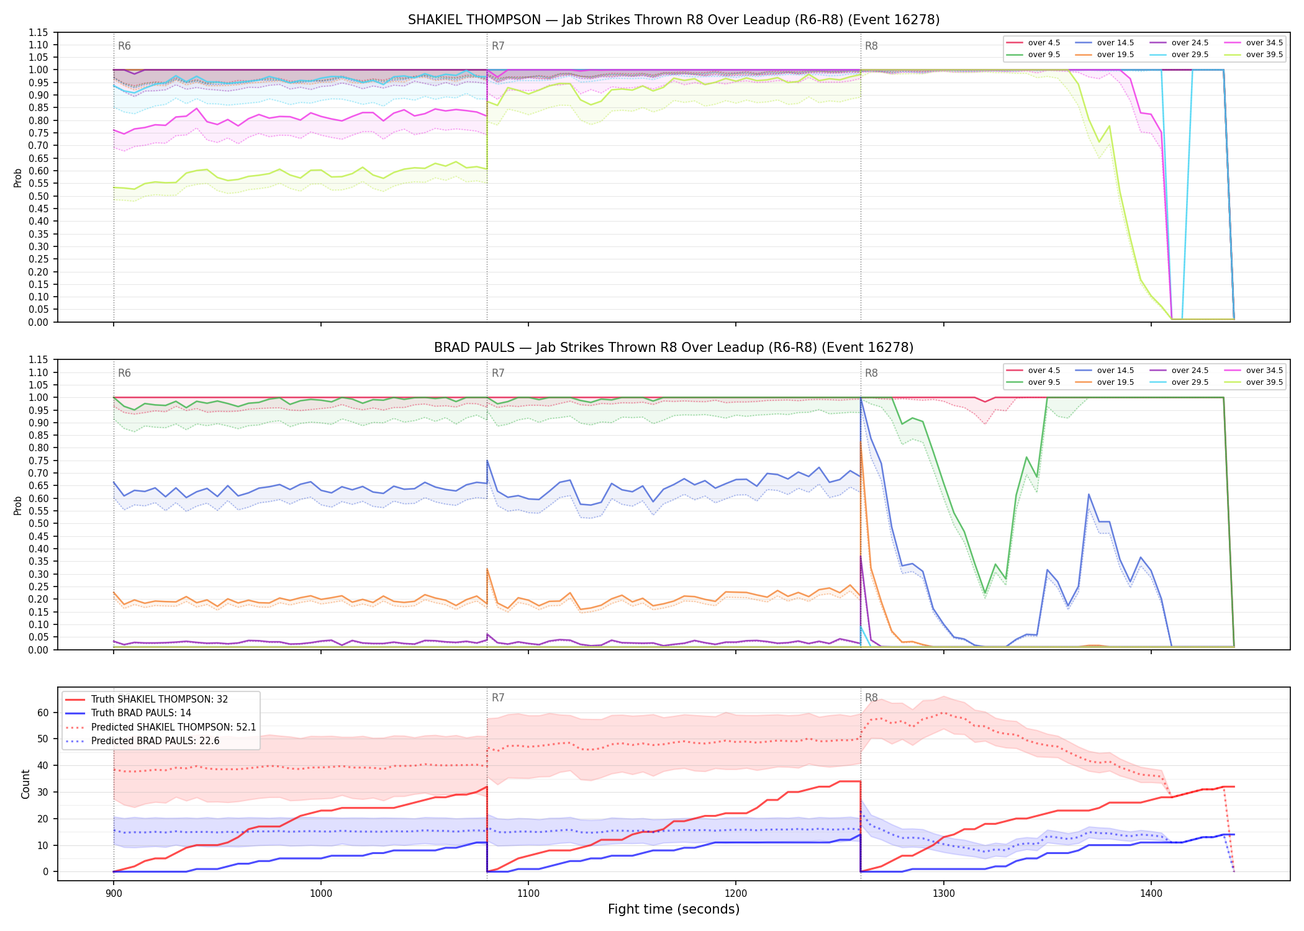Select 'over 4.5' in the Thompson chart legend
This screenshot has height=931, width=1304.
(1033, 43)
